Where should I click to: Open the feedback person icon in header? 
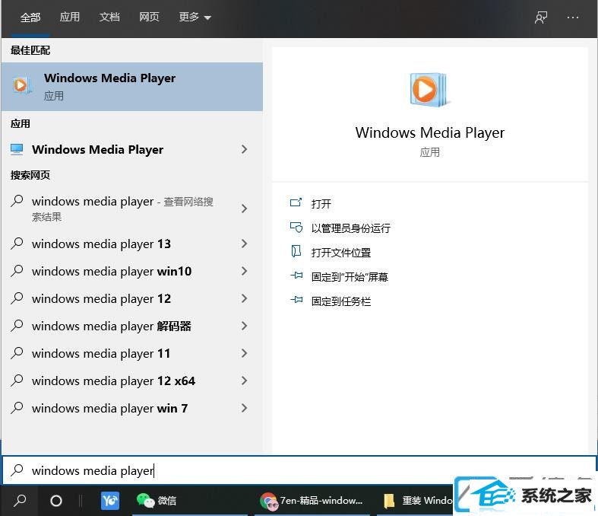(541, 18)
